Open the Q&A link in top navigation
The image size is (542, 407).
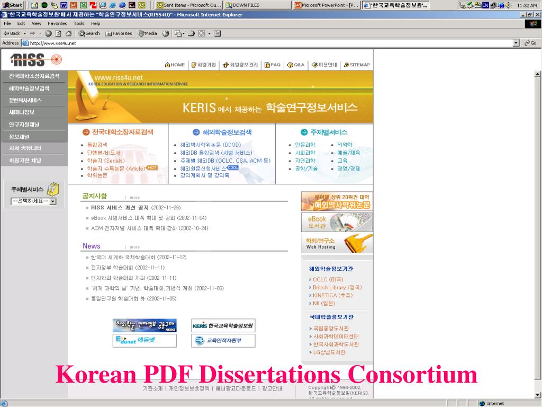tap(296, 65)
